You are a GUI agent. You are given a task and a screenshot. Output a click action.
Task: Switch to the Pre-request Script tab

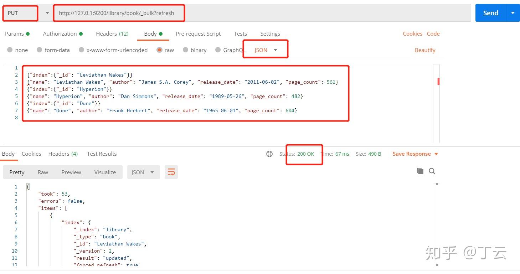pyautogui.click(x=198, y=34)
